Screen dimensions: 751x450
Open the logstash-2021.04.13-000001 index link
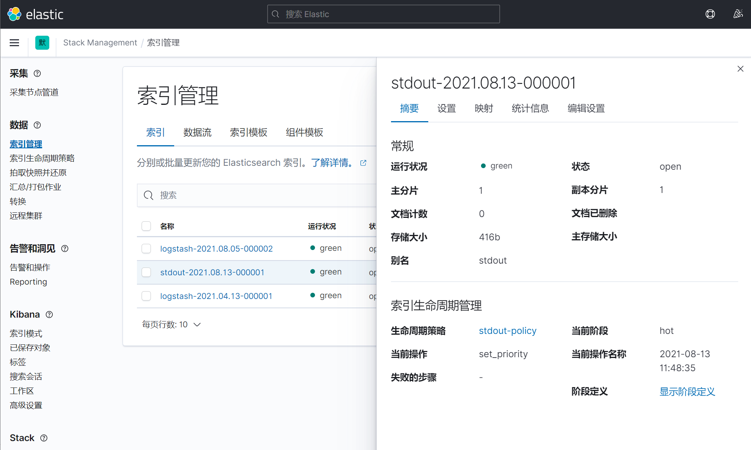point(216,296)
